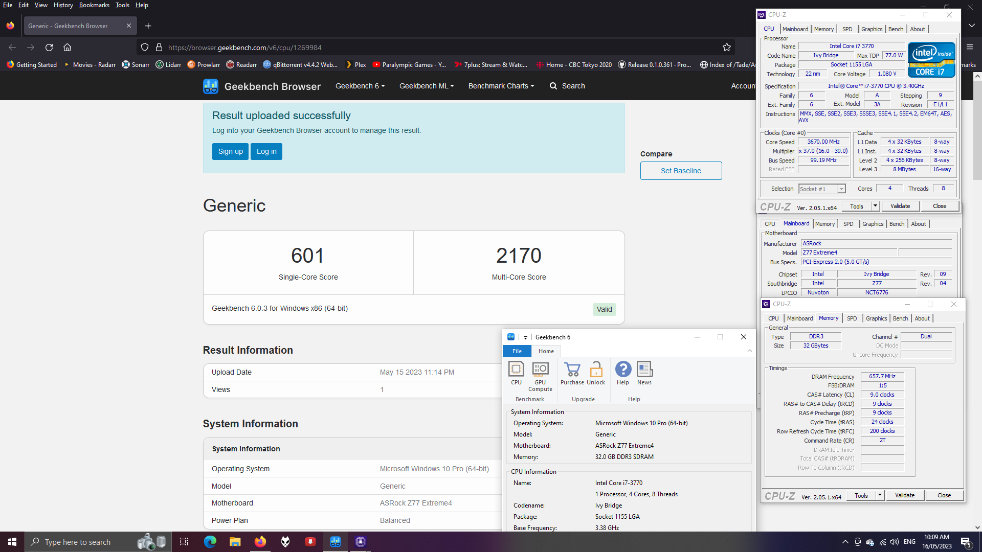This screenshot has height=552, width=982.
Task: Open Firefox Tools menu
Action: pos(122,5)
